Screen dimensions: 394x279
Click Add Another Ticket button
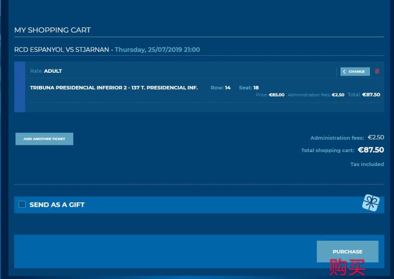tap(44, 139)
